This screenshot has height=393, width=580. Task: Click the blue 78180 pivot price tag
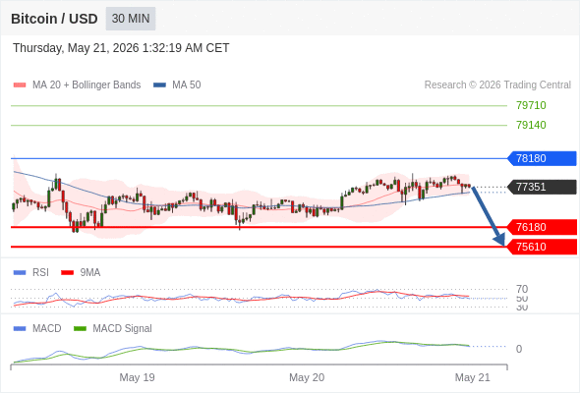(542, 158)
